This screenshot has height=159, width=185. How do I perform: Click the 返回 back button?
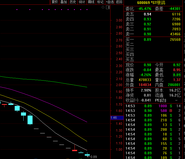click(x=119, y=2)
